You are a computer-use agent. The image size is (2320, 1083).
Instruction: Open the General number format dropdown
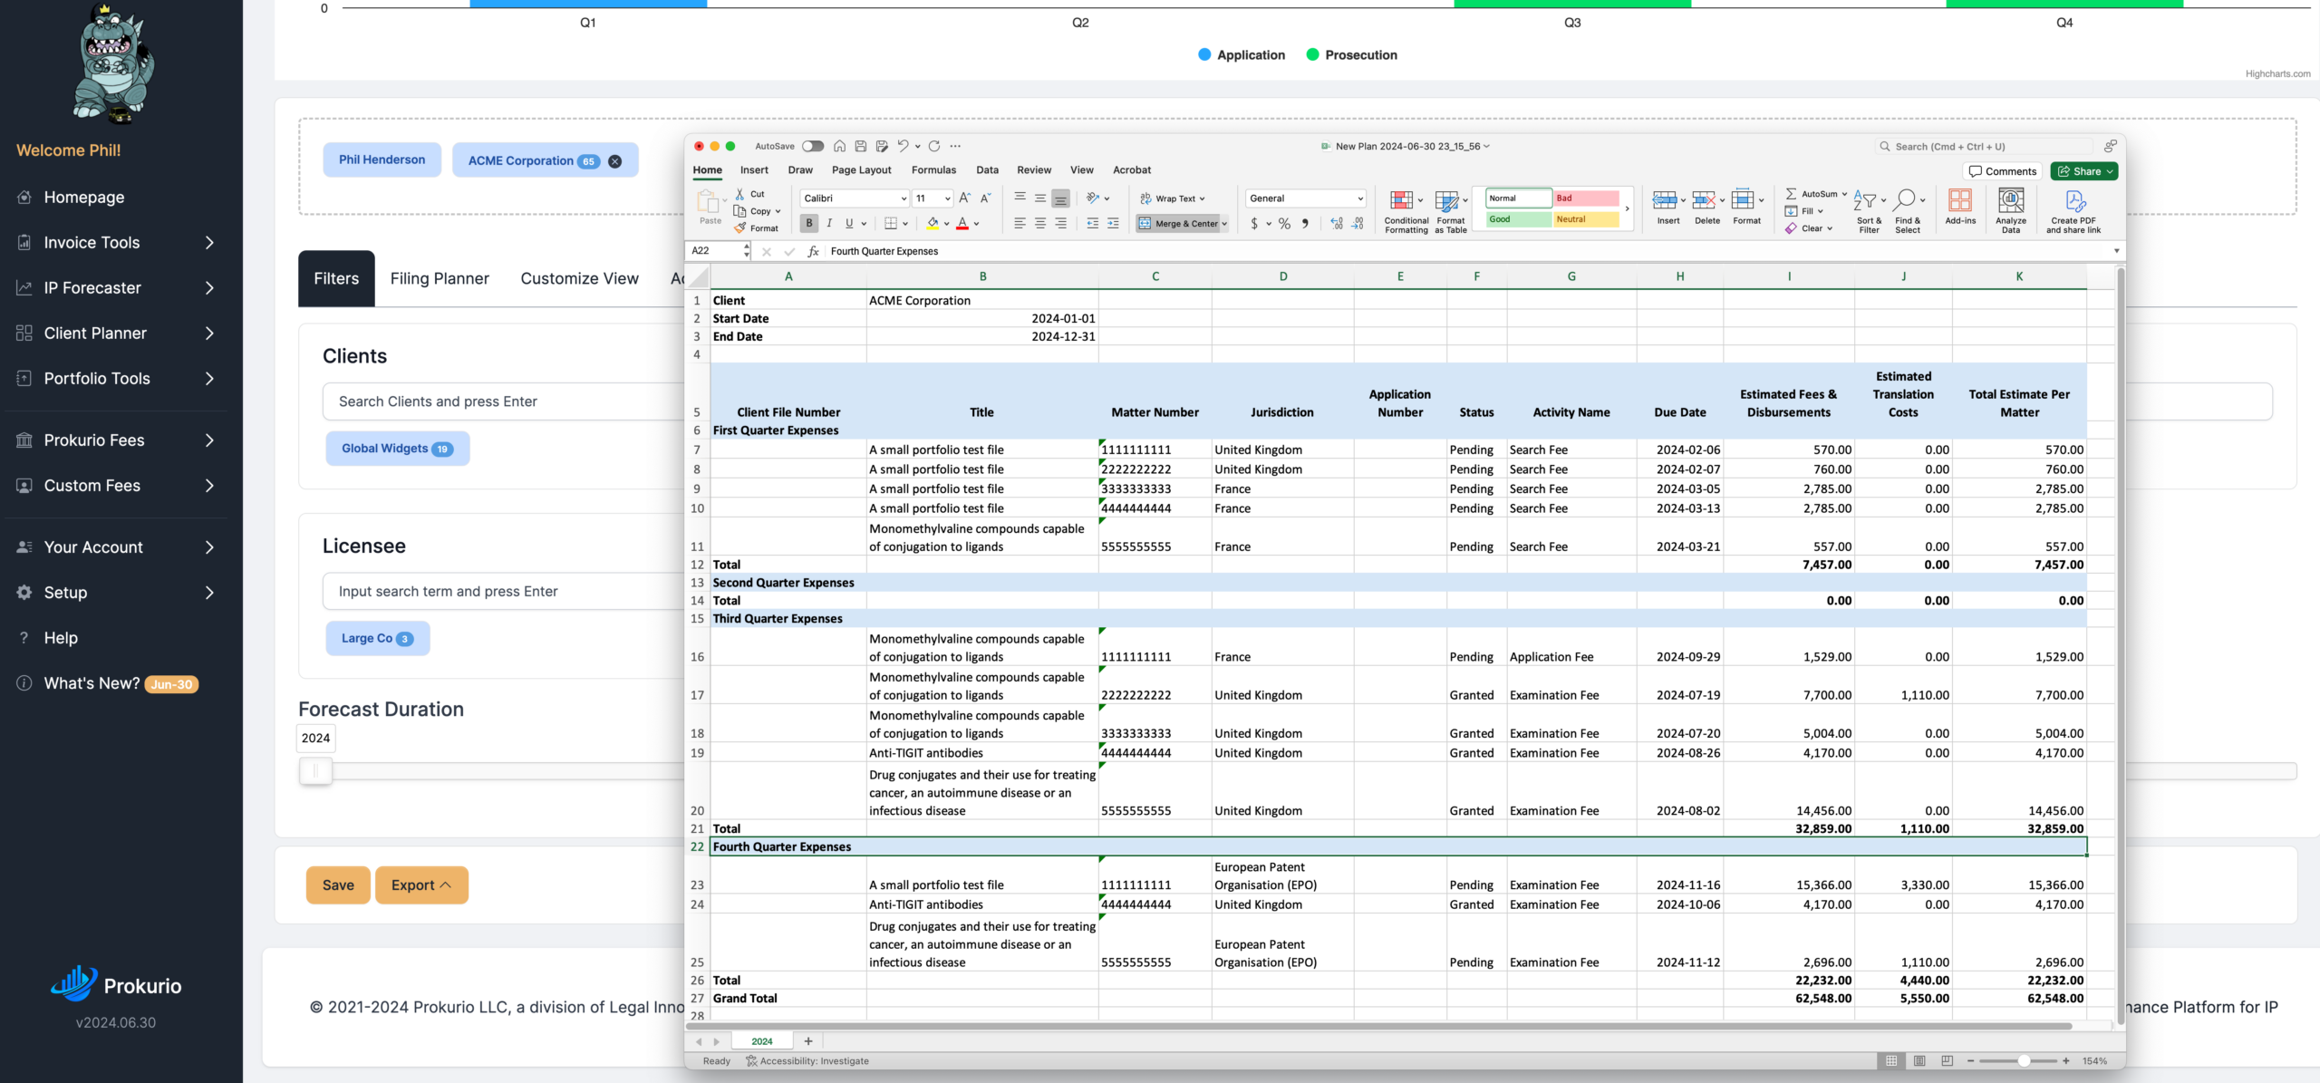point(1360,198)
